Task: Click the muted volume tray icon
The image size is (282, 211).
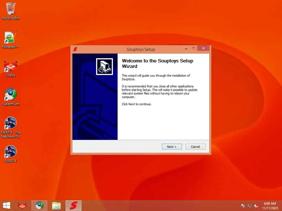Action: pyautogui.click(x=256, y=206)
